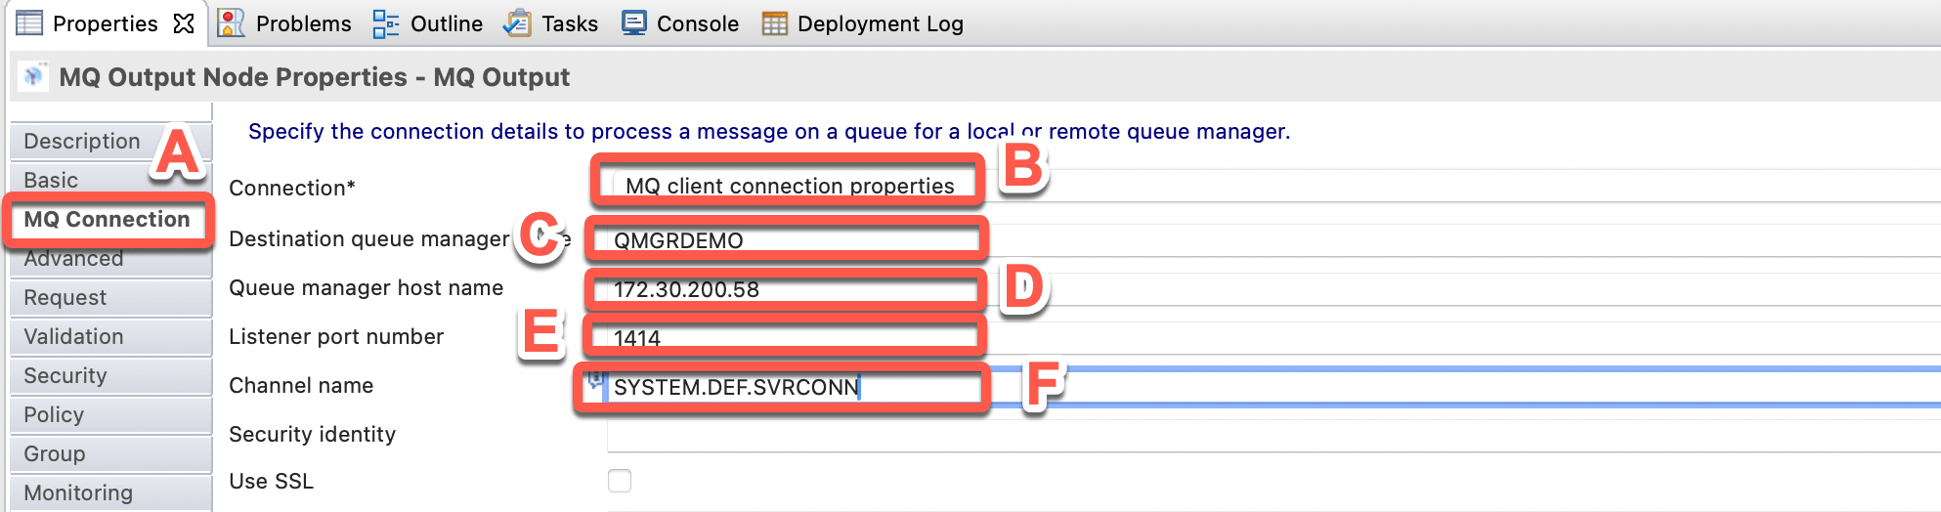Enable the Use SSL checkbox
Screen dimensions: 1941x512
(x=620, y=481)
